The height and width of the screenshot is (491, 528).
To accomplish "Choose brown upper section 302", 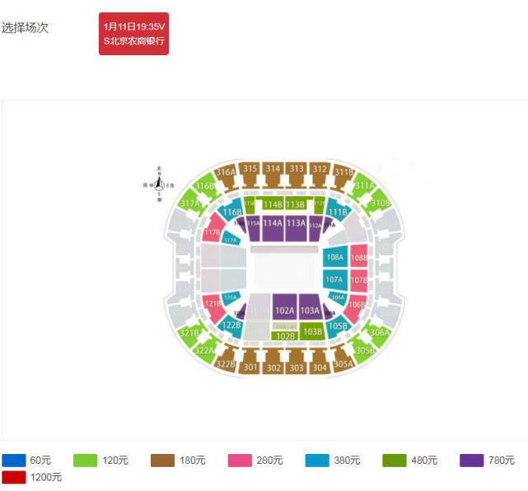I will tap(273, 363).
